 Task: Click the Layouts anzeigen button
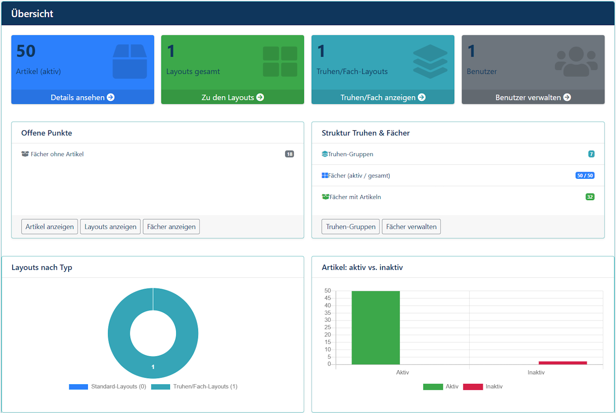click(x=110, y=226)
